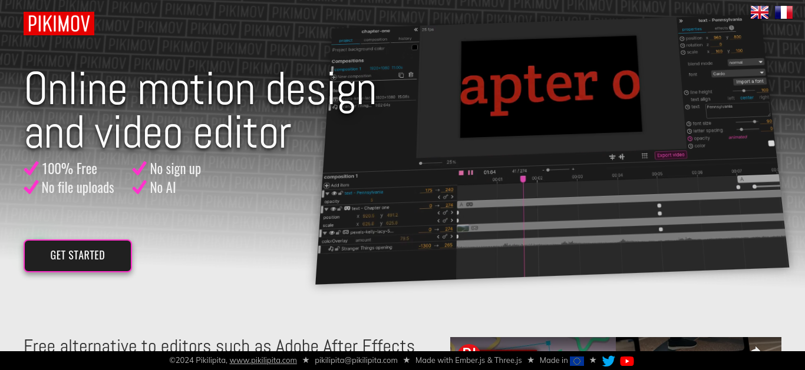
Task: Click the PIKIMOV logo
Action: 59,24
